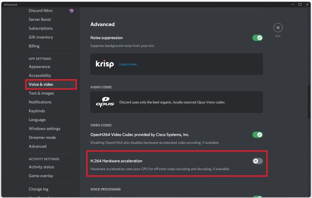Maximize the Discord window
Viewport: 312px width, 198px height.
coord(300,4)
